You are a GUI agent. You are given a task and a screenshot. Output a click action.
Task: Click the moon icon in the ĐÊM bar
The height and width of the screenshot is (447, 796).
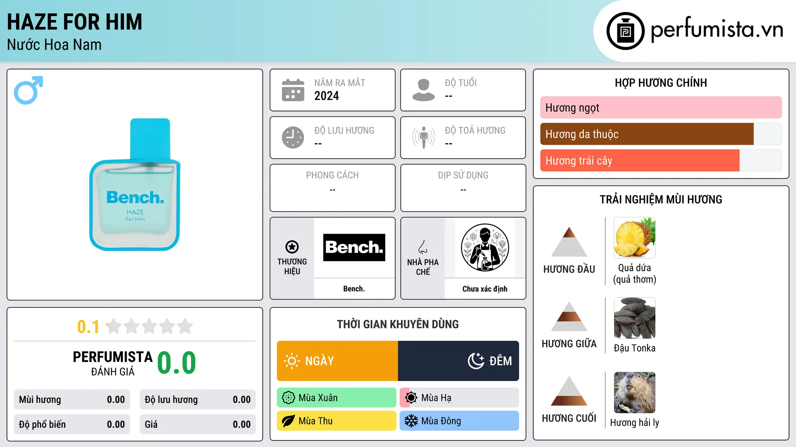coord(476,361)
